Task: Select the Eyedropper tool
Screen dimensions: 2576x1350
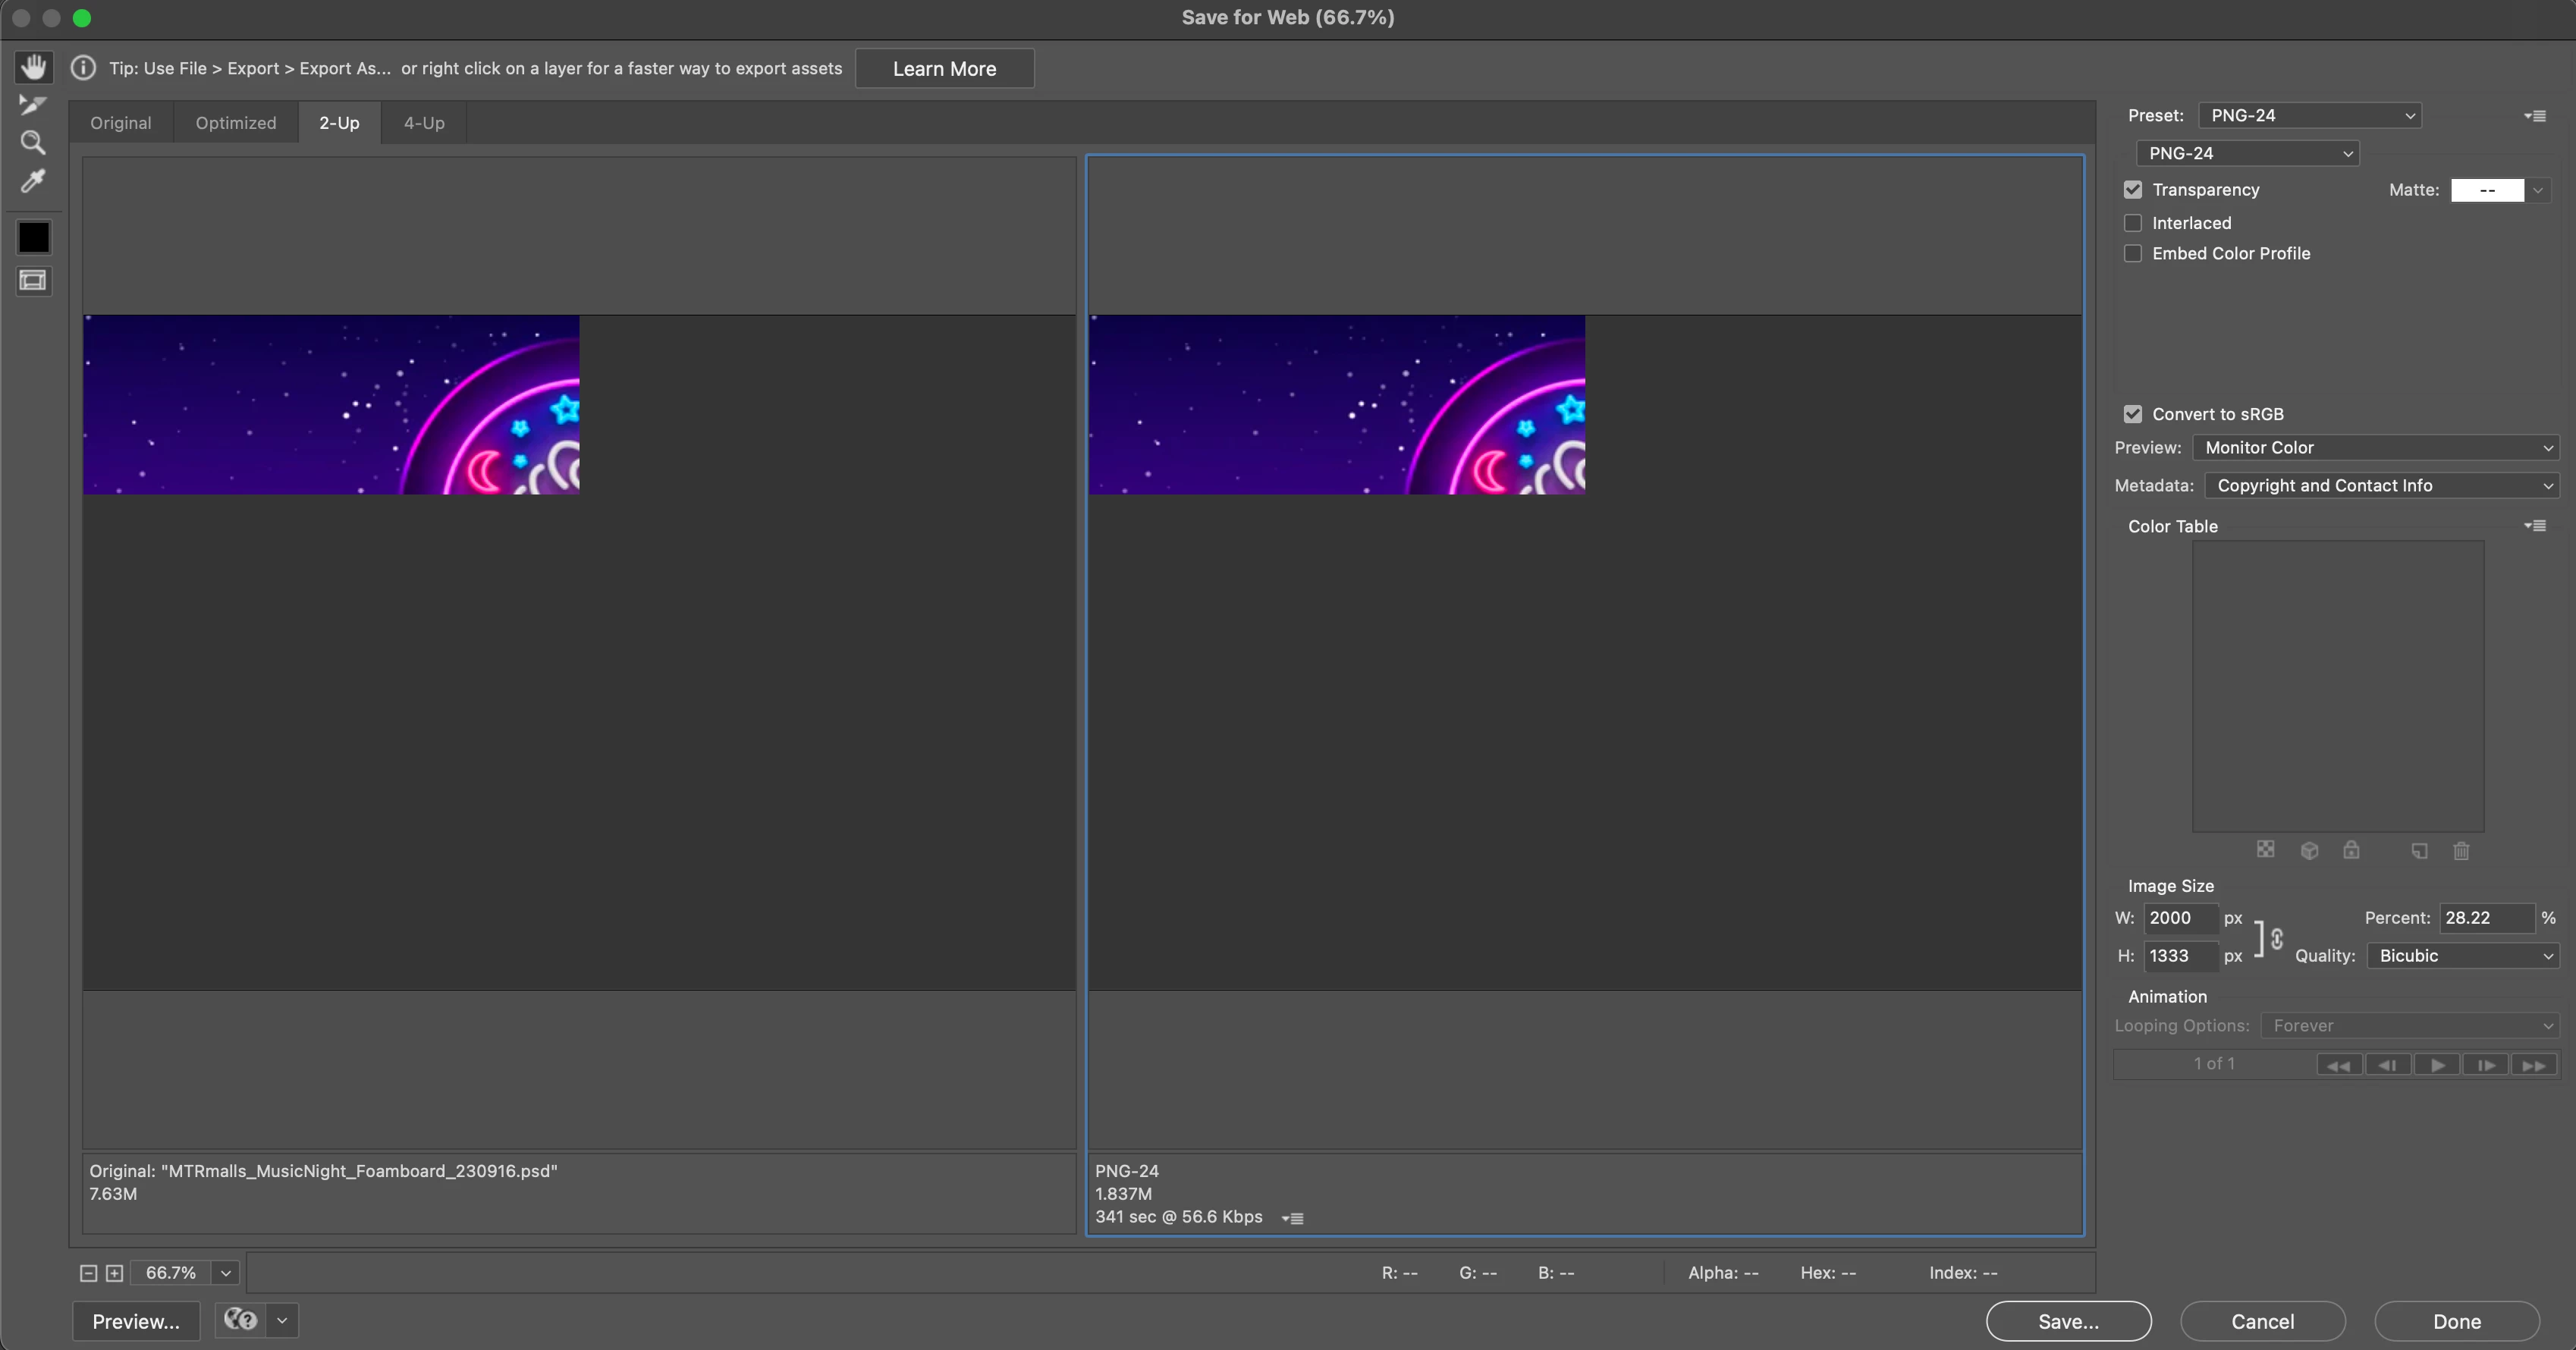Action: [x=33, y=181]
